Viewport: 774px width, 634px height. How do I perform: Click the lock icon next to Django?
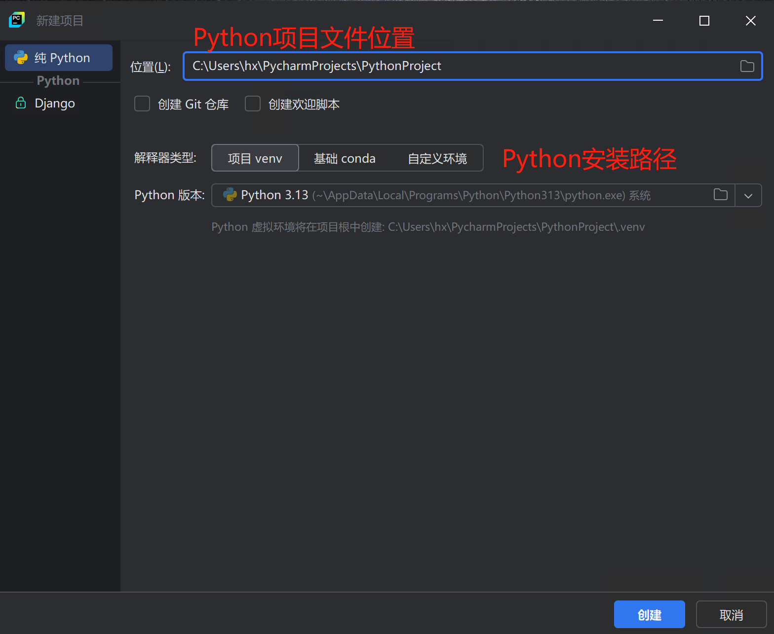pos(21,103)
